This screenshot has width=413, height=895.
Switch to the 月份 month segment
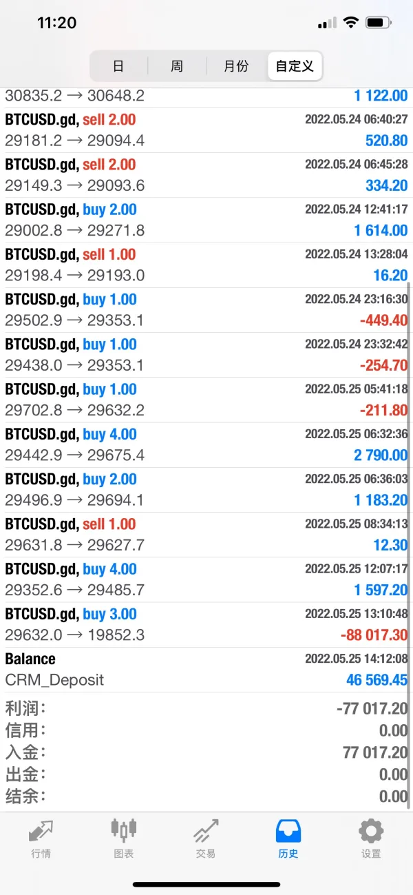[x=236, y=66]
